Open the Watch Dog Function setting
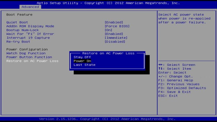The width and height of the screenshot is (217, 122). (26, 53)
